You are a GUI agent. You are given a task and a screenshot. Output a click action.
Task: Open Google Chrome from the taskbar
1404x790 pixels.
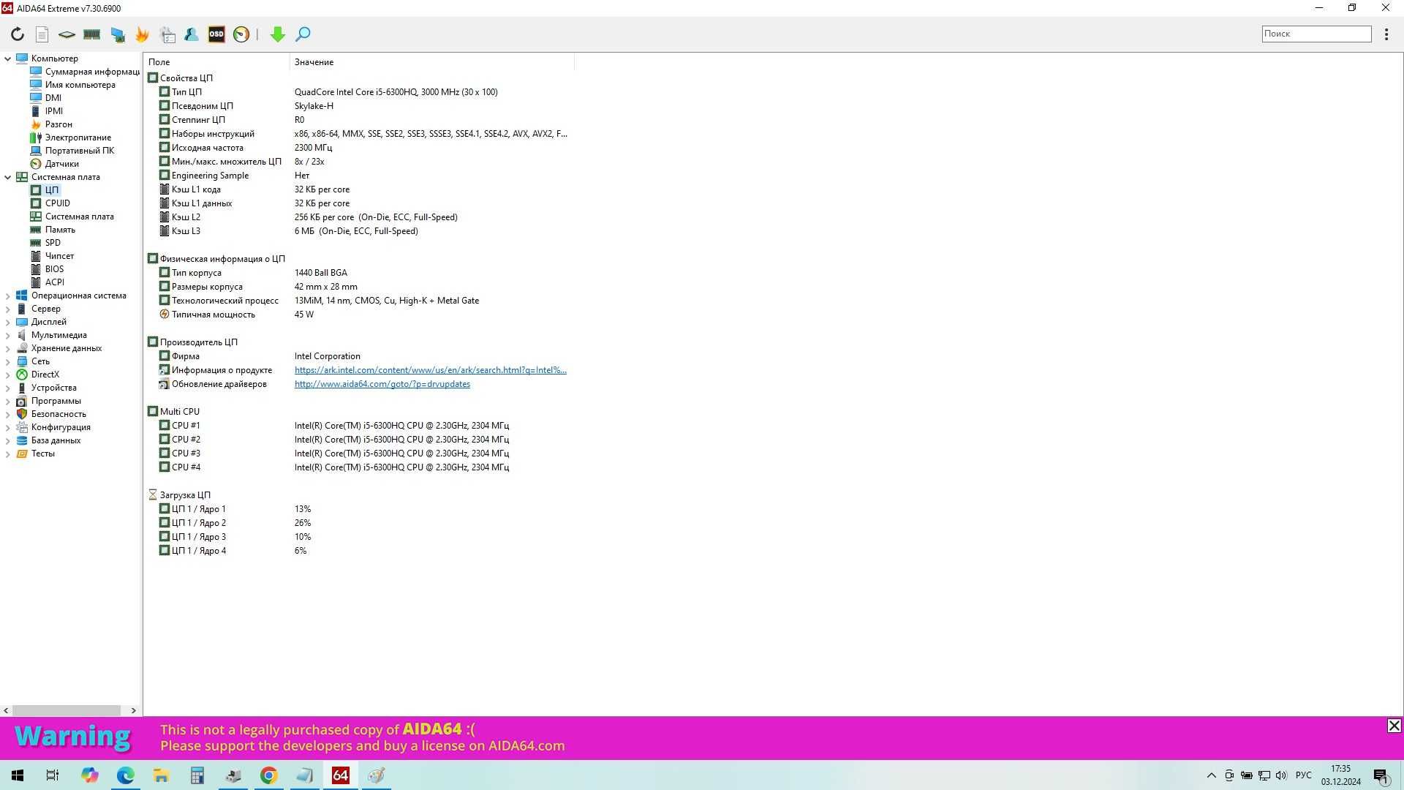(268, 775)
